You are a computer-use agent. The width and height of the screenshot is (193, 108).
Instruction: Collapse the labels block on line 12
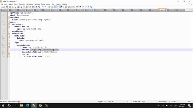click(x=9, y=38)
